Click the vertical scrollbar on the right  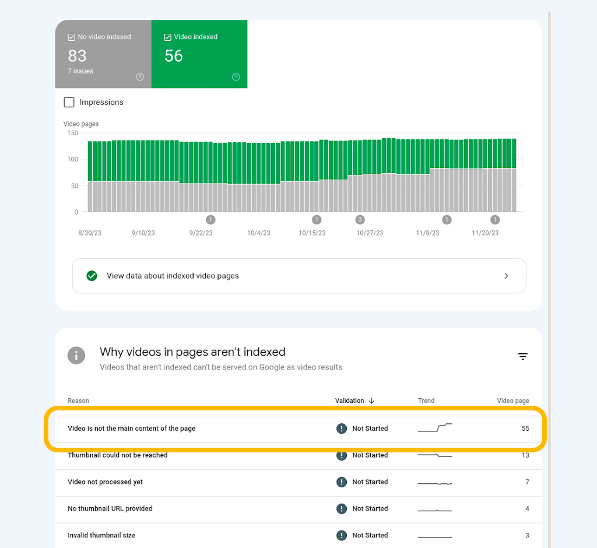pyautogui.click(x=549, y=280)
